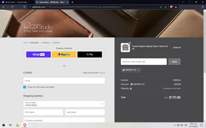Pay with PayPal button
Image resolution: width=206 pixels, height=128 pixels.
[64, 54]
